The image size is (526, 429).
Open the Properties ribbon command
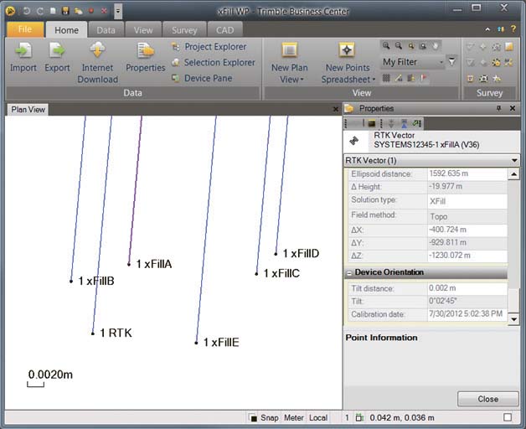[x=145, y=57]
